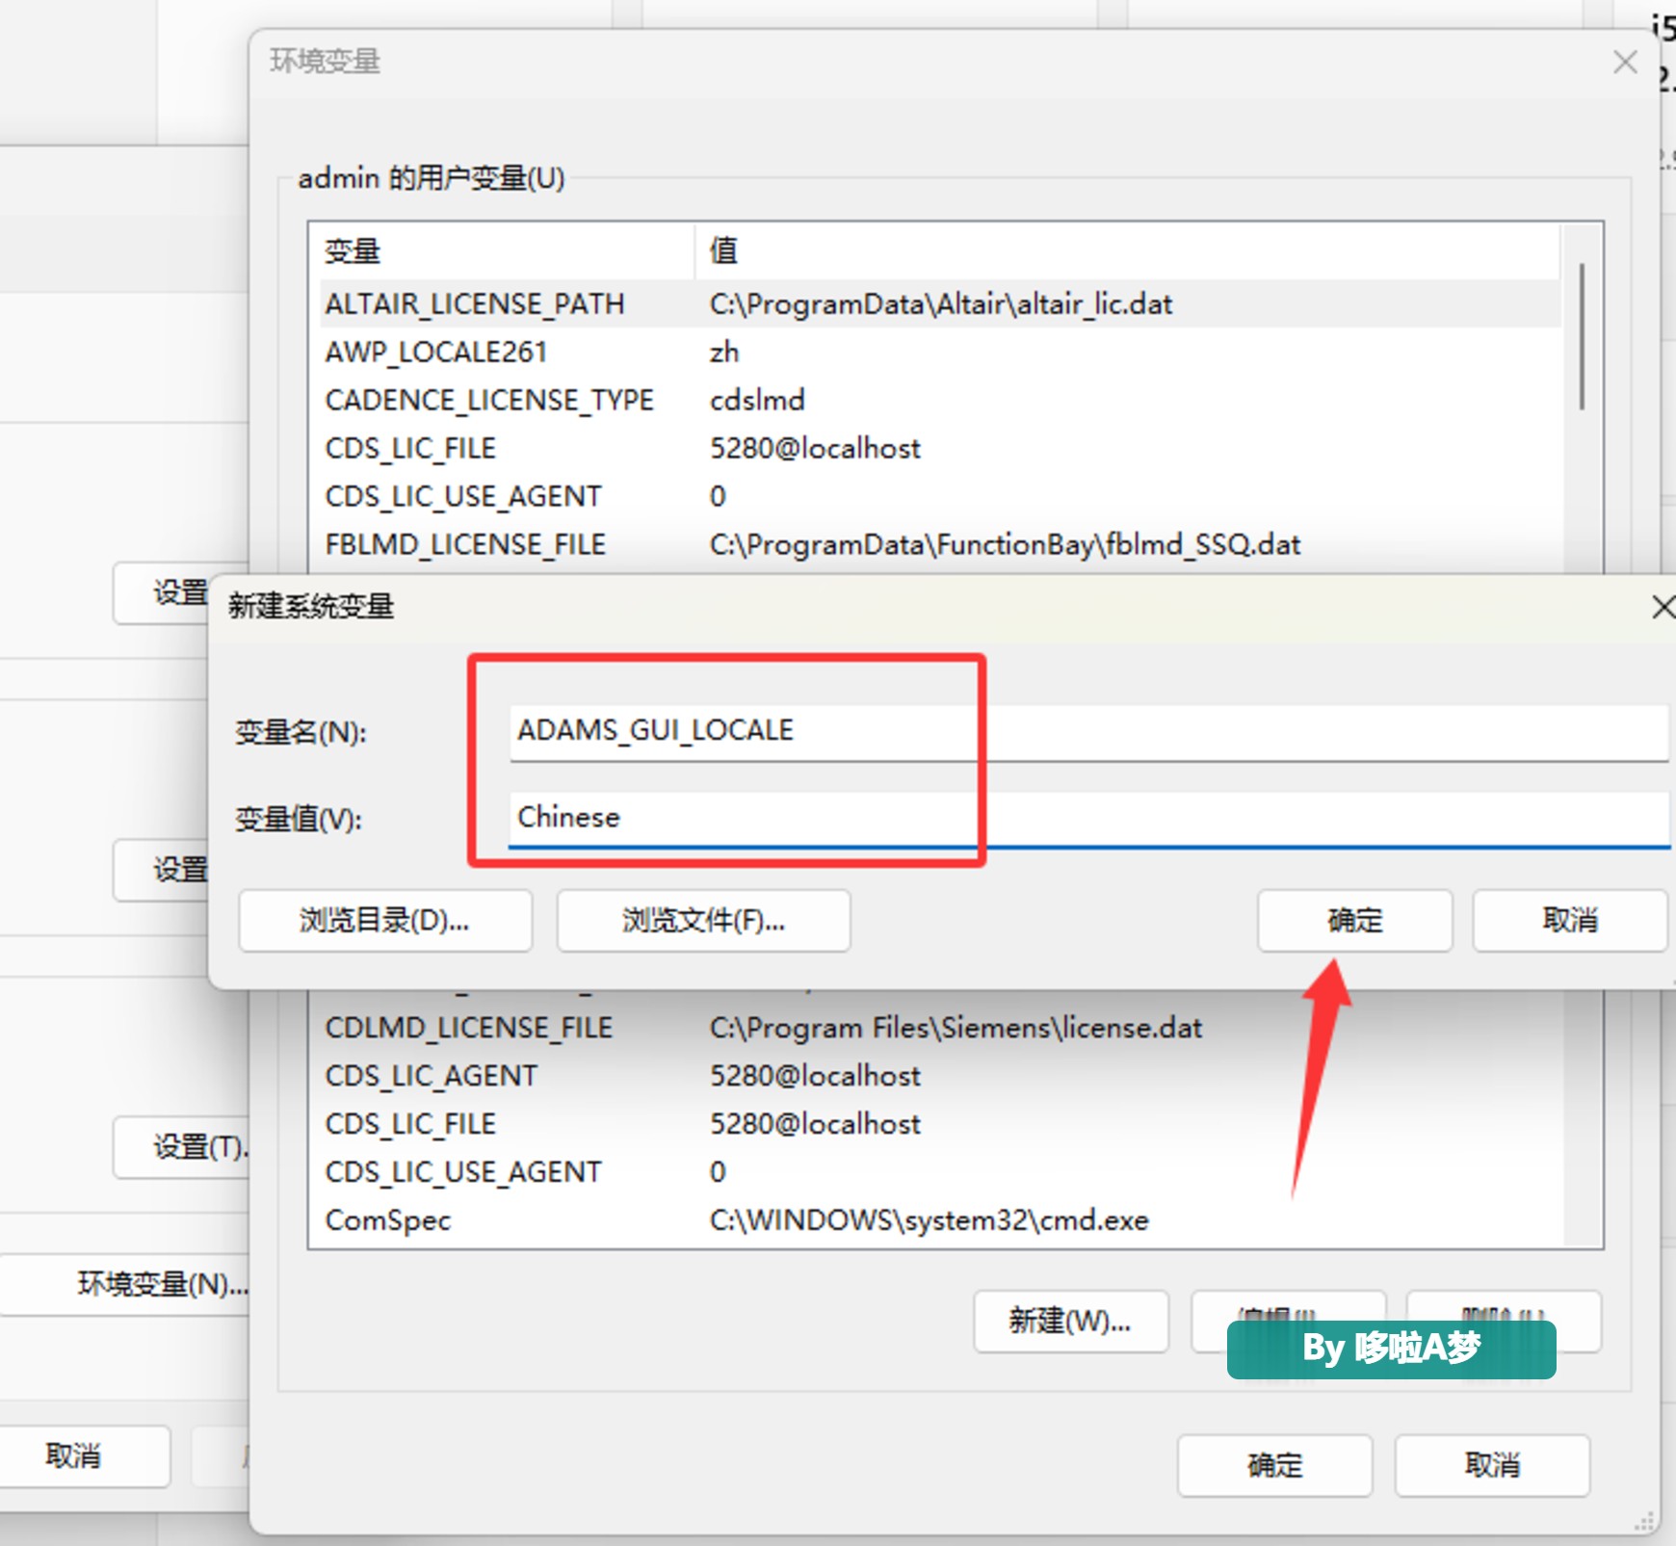Select user variable CDS_LIC_USE_AGENT in the top list
1676x1546 pixels.
[x=939, y=497]
